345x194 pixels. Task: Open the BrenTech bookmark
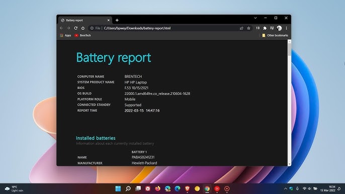tap(82, 35)
